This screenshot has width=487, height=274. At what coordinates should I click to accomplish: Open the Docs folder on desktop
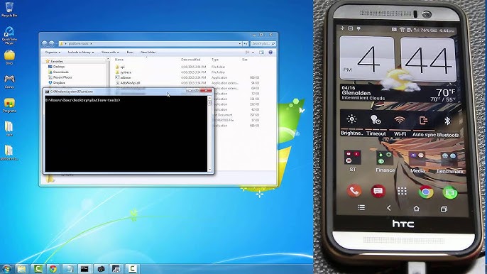(x=9, y=57)
